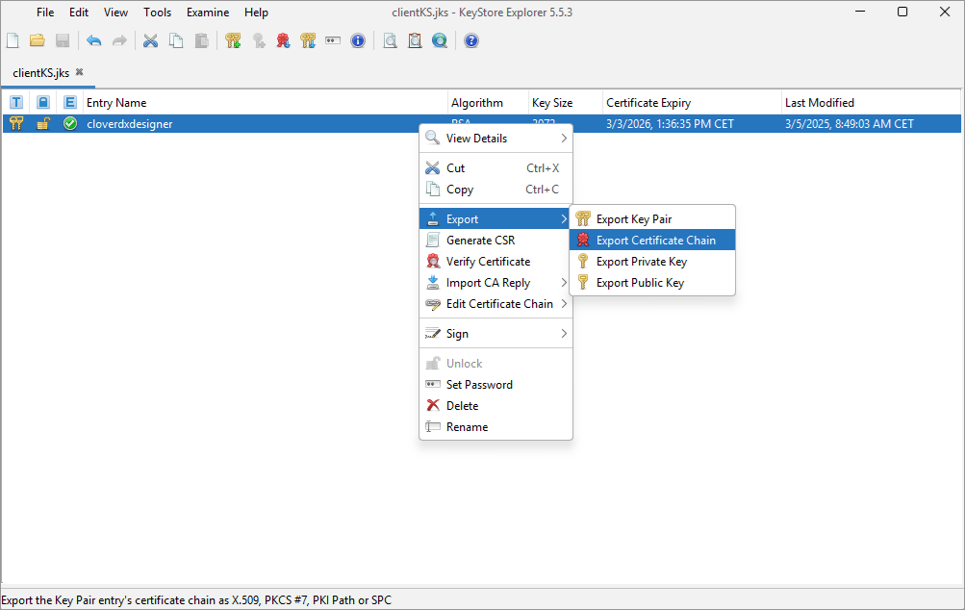Click the Examine Clipboard toolbar icon

click(x=415, y=40)
